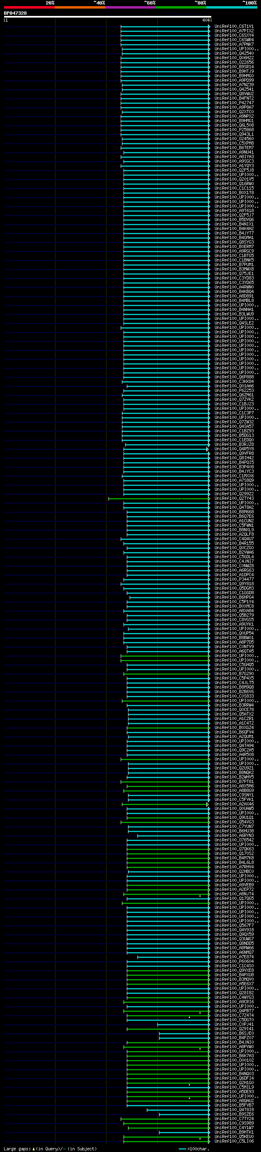Select the UniRef100_Q0CZG0 label
Image resolution: width=261 pixels, height=1152 pixels.
coord(234,548)
